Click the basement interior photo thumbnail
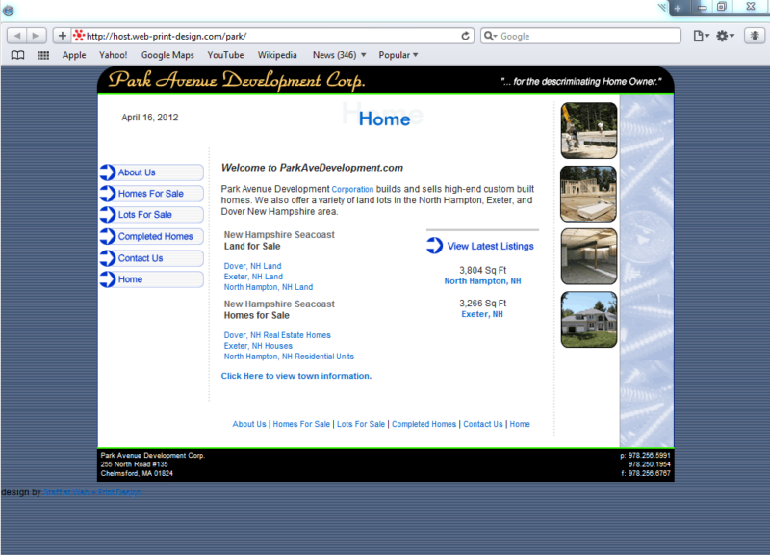This screenshot has height=555, width=770. 589,256
